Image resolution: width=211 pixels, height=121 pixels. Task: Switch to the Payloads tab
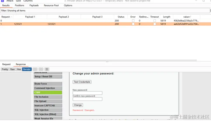(34, 5)
